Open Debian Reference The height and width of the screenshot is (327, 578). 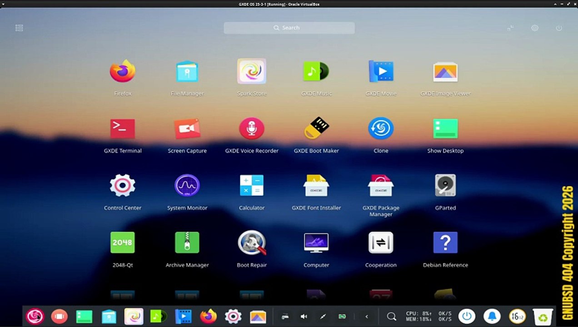click(445, 243)
